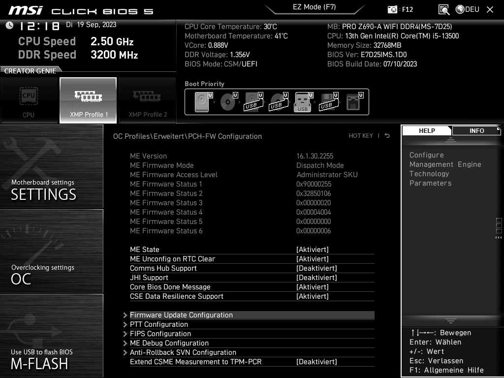This screenshot has width=504, height=378.
Task: Select the CSE Data Resilience Support label
Action: pyautogui.click(x=177, y=296)
